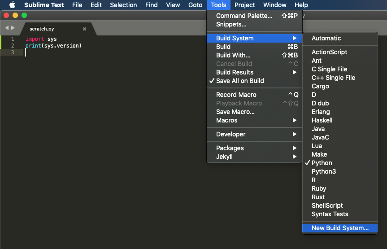387x249 pixels.
Task: Click line number 1 in gutter
Action: (x=13, y=39)
